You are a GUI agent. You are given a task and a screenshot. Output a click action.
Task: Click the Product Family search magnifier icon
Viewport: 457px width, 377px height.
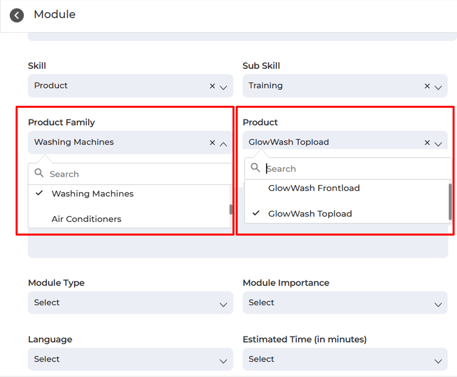pyautogui.click(x=39, y=173)
